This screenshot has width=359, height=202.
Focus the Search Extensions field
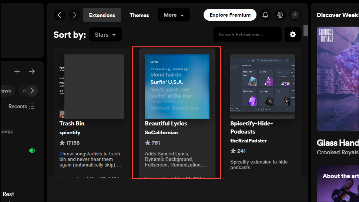pos(247,35)
